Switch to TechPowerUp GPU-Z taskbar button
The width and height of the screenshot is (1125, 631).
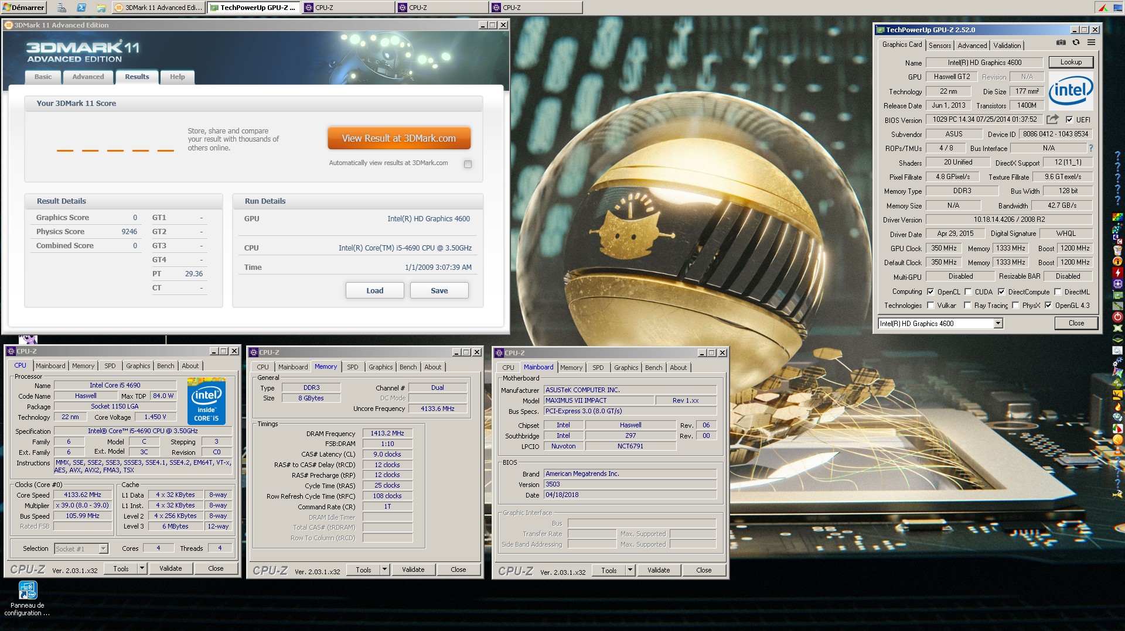tap(253, 8)
